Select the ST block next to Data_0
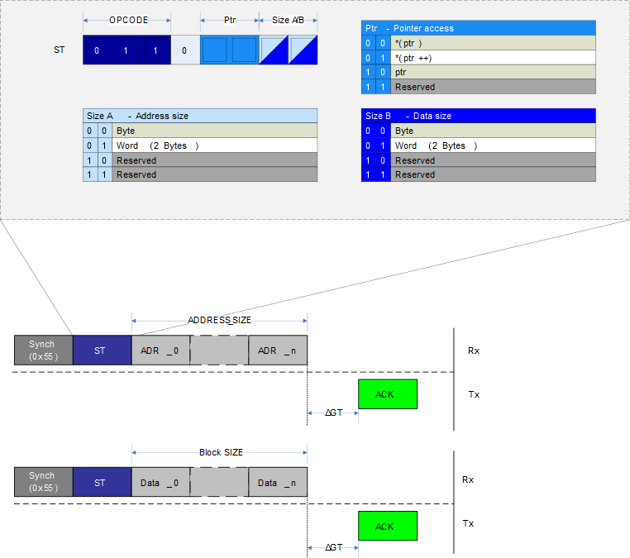 (x=102, y=483)
